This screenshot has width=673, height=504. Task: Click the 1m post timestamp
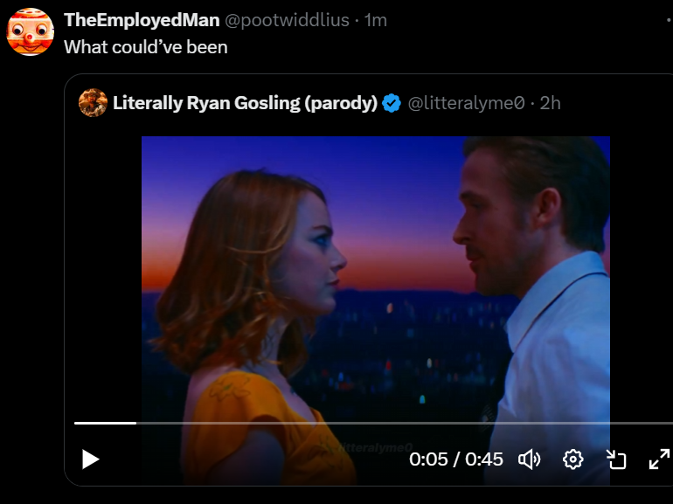tap(376, 20)
